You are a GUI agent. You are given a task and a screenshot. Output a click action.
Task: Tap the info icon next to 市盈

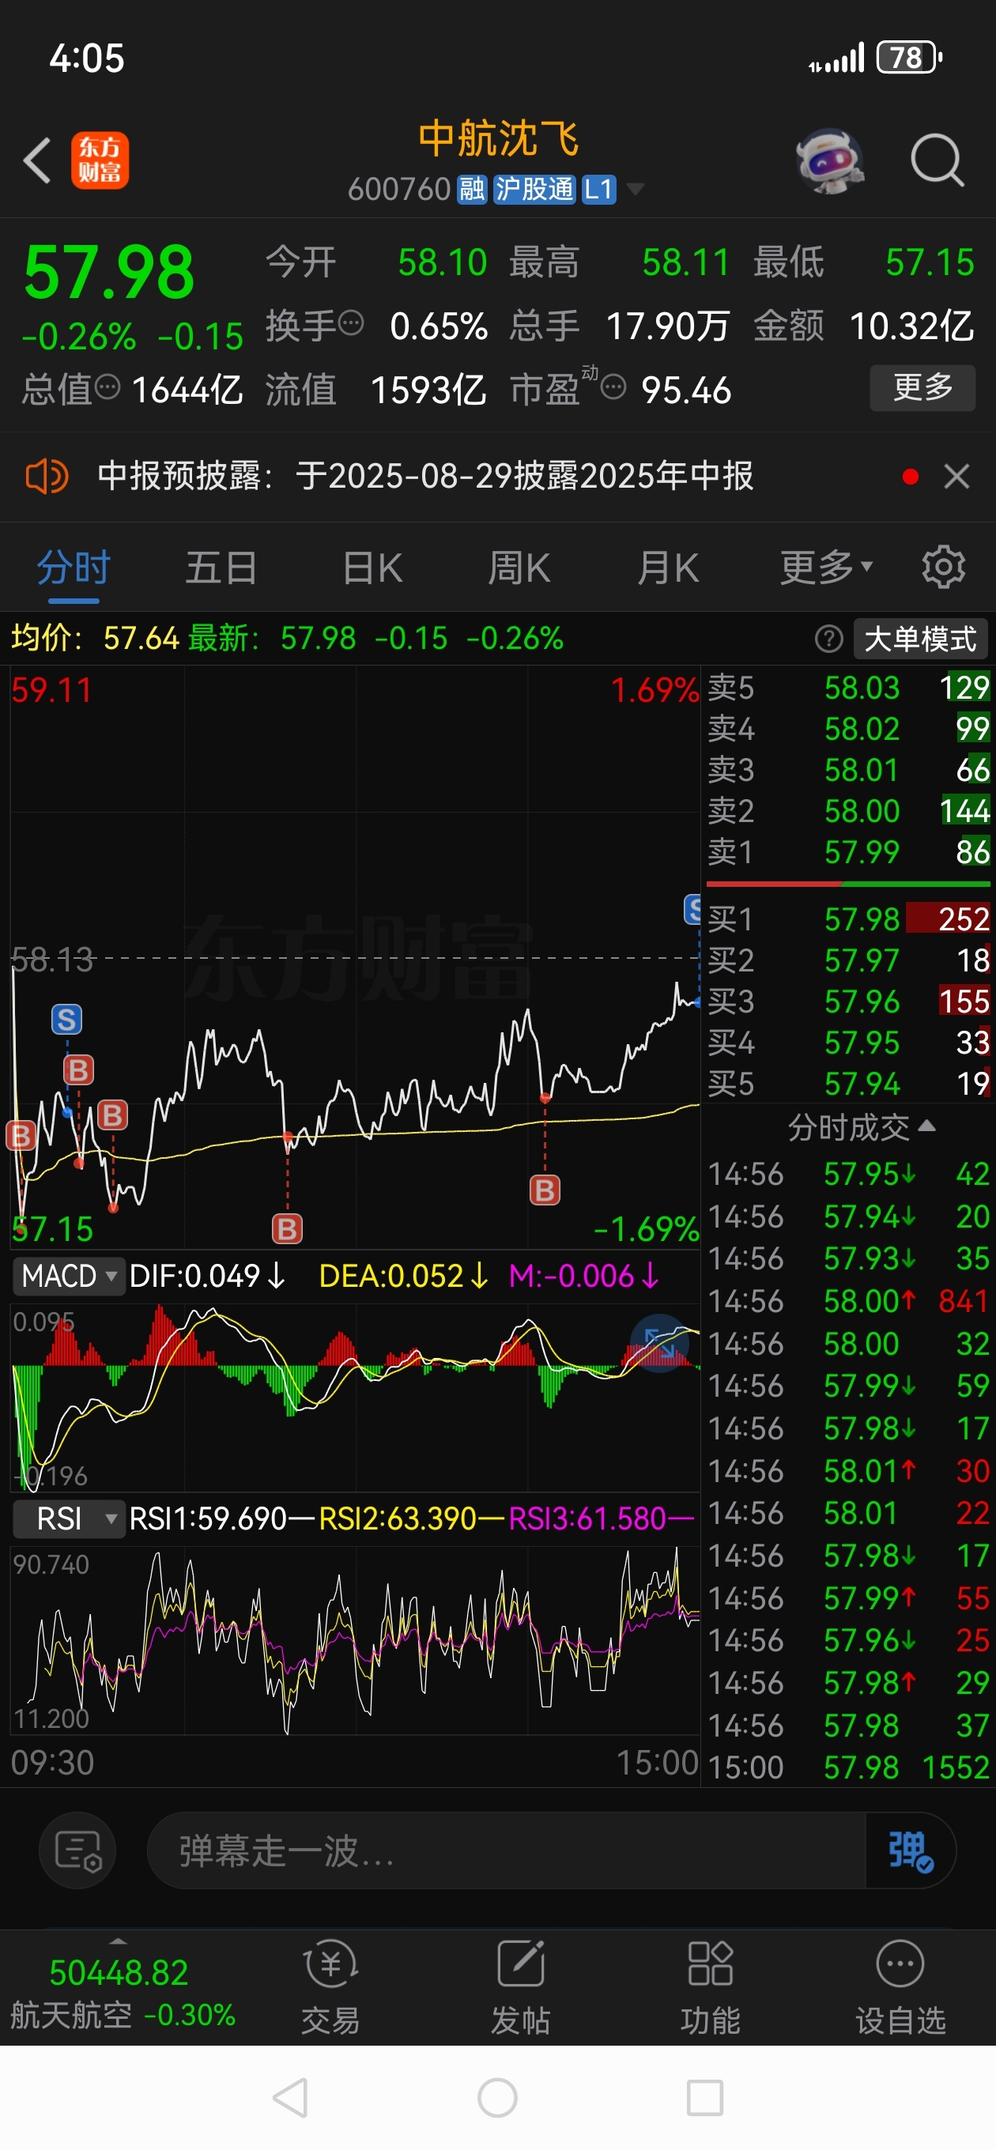[x=613, y=387]
